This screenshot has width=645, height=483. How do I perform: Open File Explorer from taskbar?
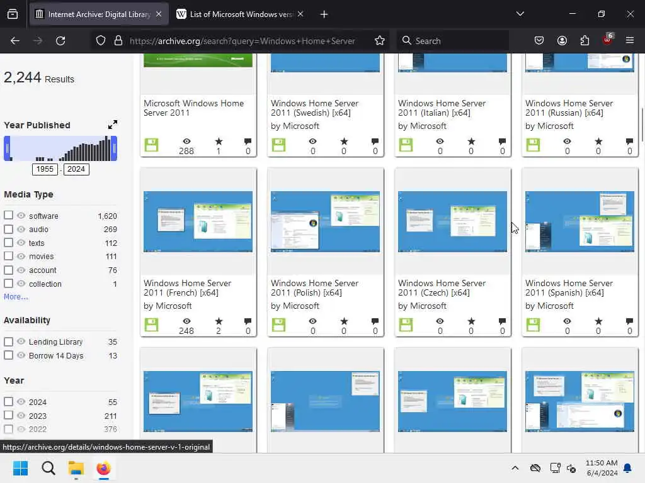pyautogui.click(x=76, y=468)
